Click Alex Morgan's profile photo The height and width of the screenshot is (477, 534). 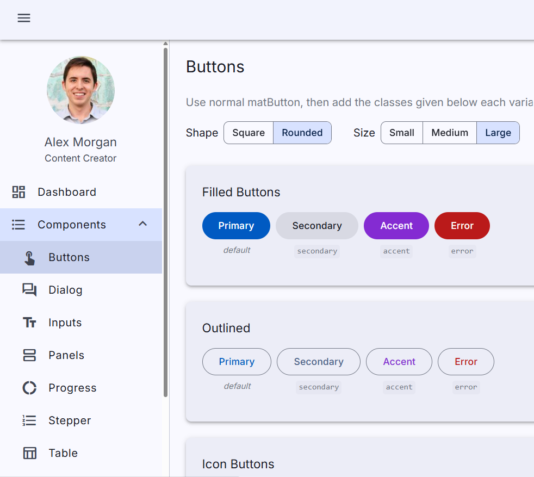80,90
